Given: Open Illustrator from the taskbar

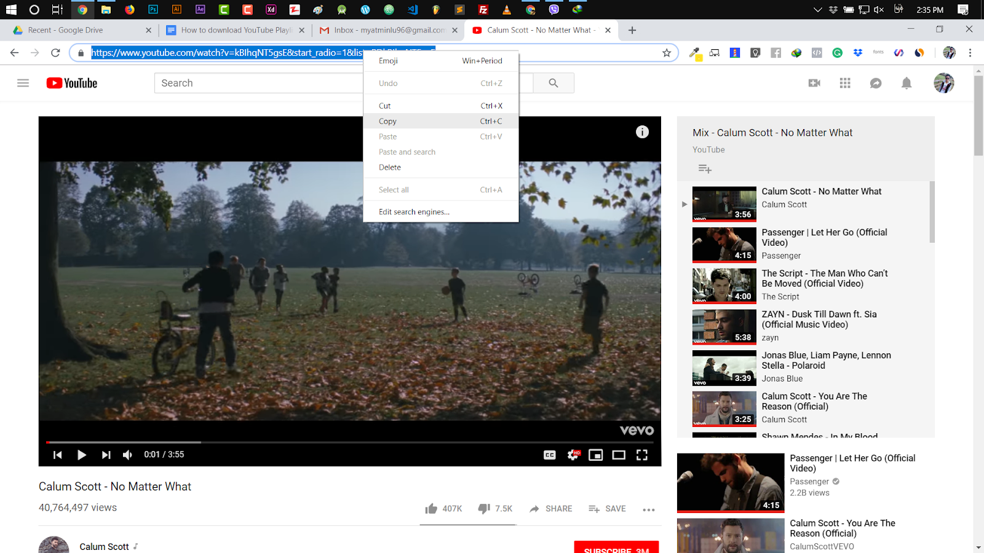Looking at the screenshot, I should [x=177, y=10].
